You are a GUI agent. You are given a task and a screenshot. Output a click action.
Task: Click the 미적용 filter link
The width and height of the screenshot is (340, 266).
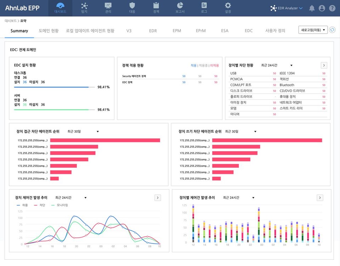[x=214, y=66]
